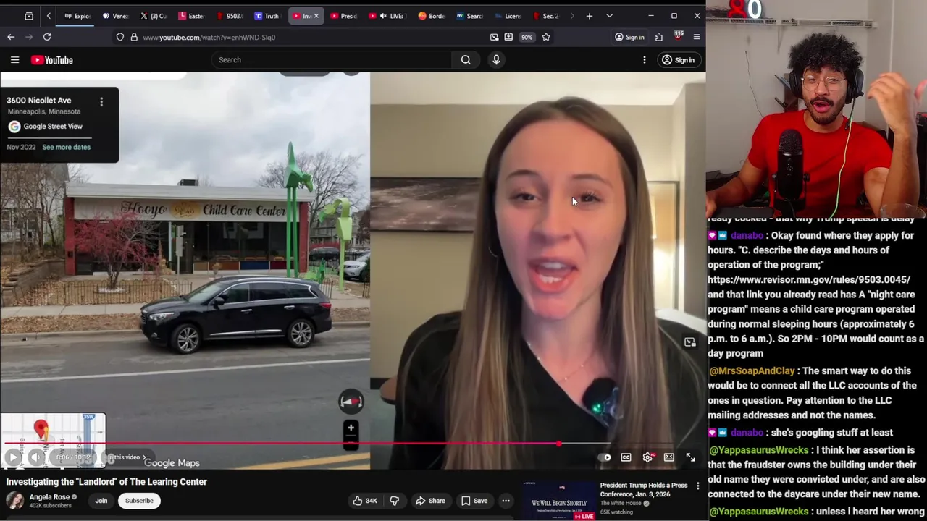Open the 90% zoom level indicator
927x521 pixels.
[527, 37]
